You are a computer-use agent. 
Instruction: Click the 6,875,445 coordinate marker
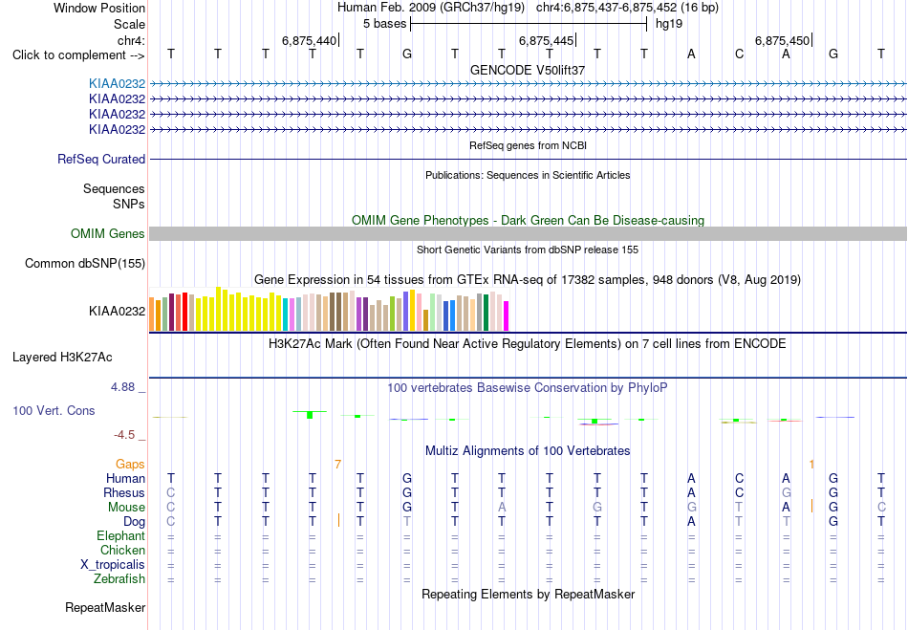546,40
